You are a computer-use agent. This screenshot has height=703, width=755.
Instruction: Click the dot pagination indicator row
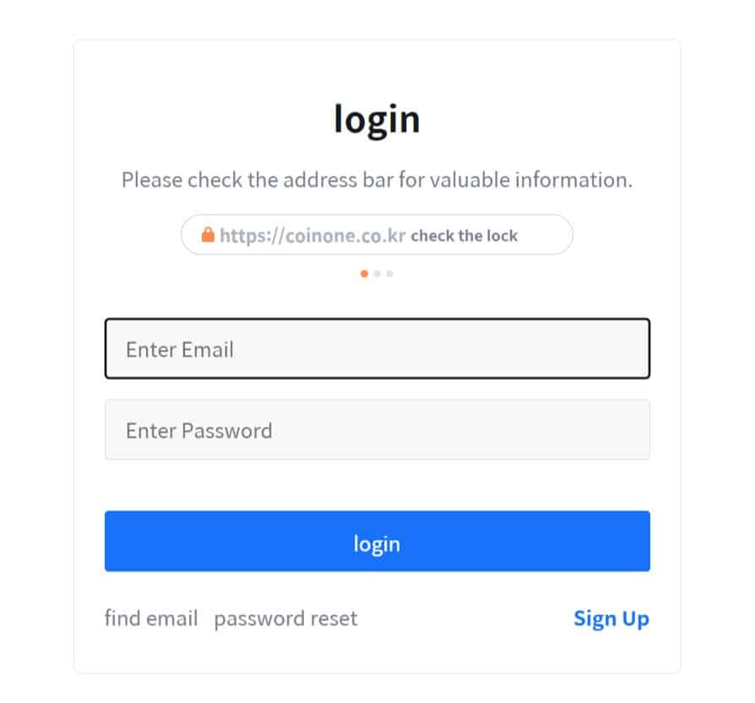(x=377, y=274)
